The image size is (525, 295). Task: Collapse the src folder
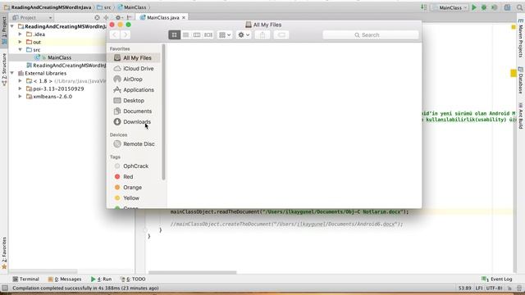(x=20, y=50)
